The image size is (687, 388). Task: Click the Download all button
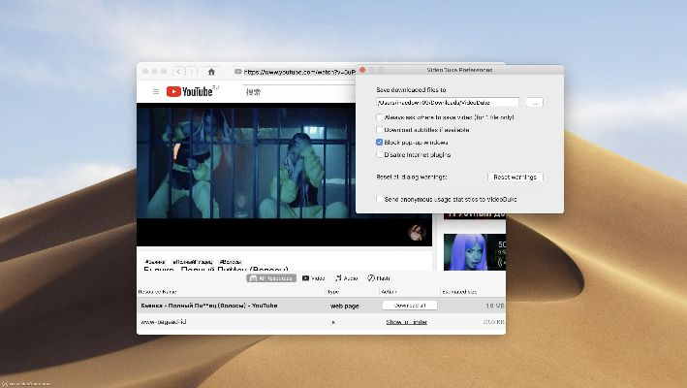pyautogui.click(x=410, y=306)
